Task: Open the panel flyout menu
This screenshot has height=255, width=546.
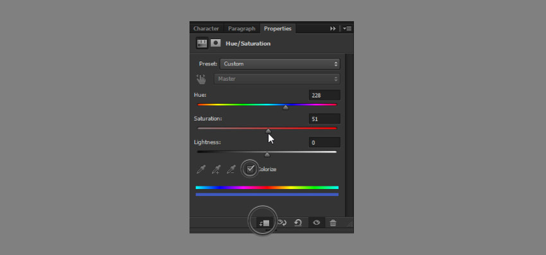Action: click(x=347, y=28)
